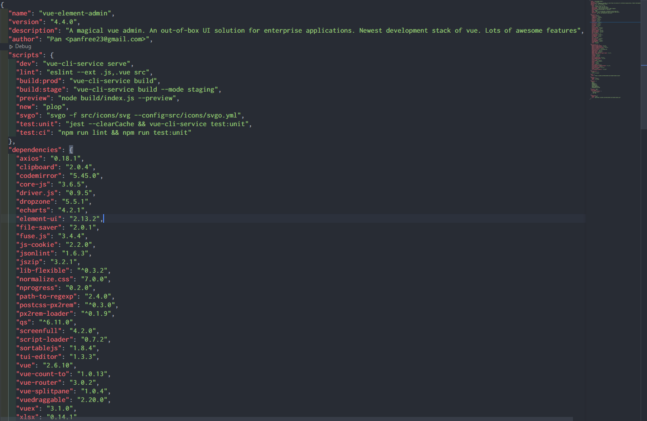
Task: Click the "clipboard" dependency key
Action: [37, 167]
